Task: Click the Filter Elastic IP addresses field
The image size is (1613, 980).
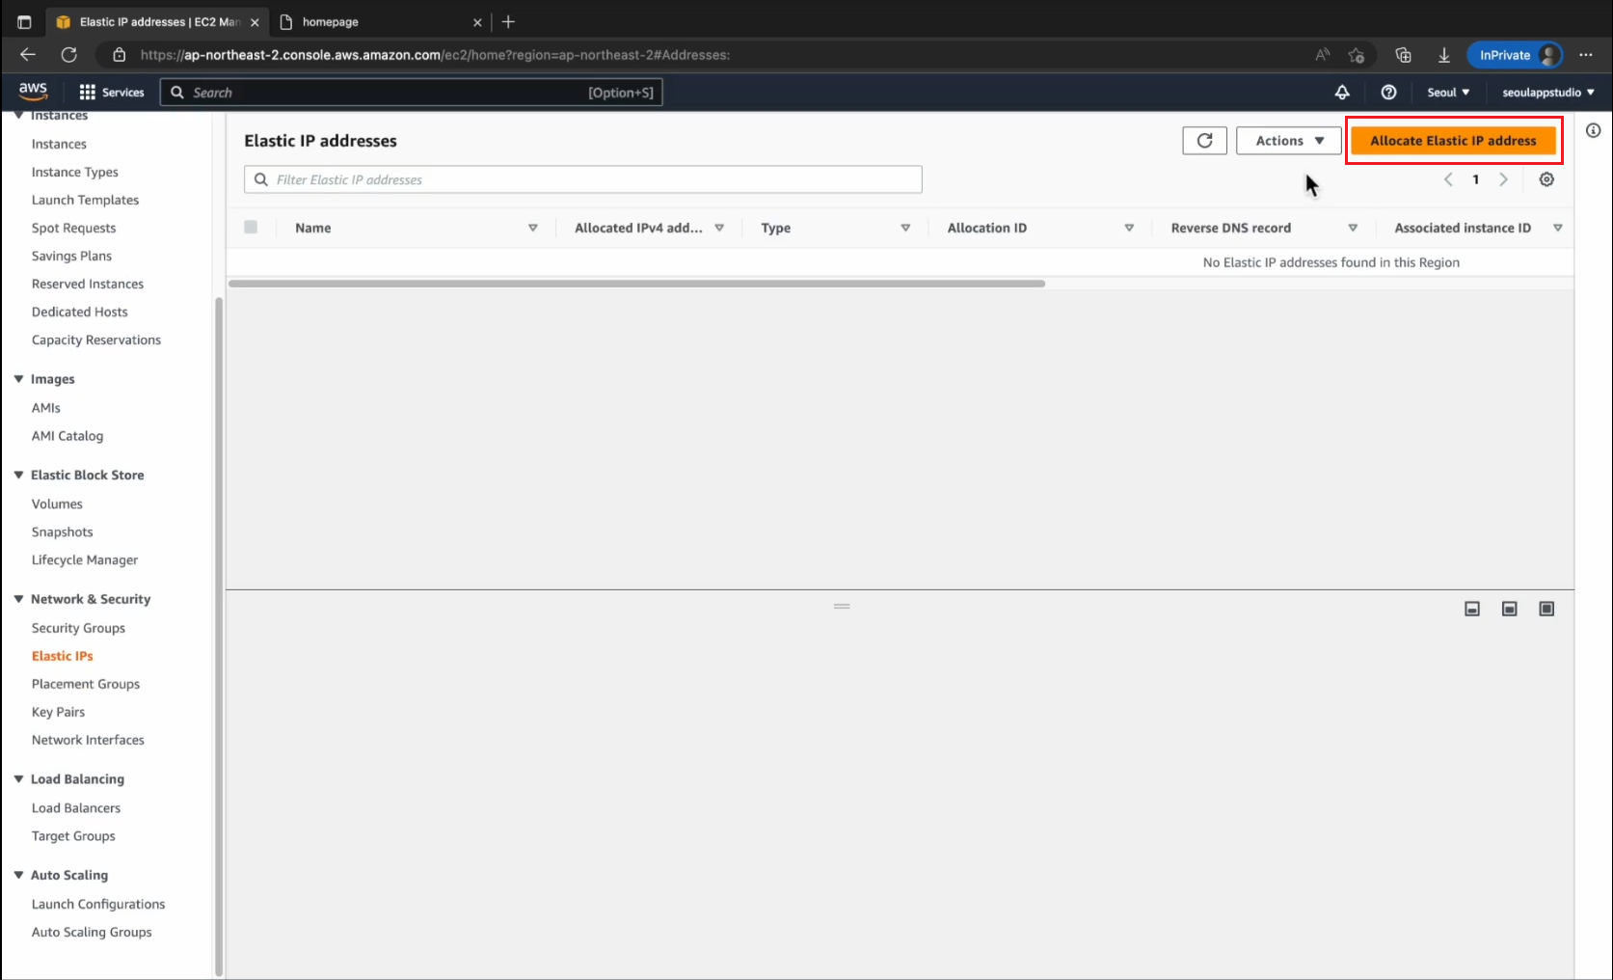Action: pos(583,179)
